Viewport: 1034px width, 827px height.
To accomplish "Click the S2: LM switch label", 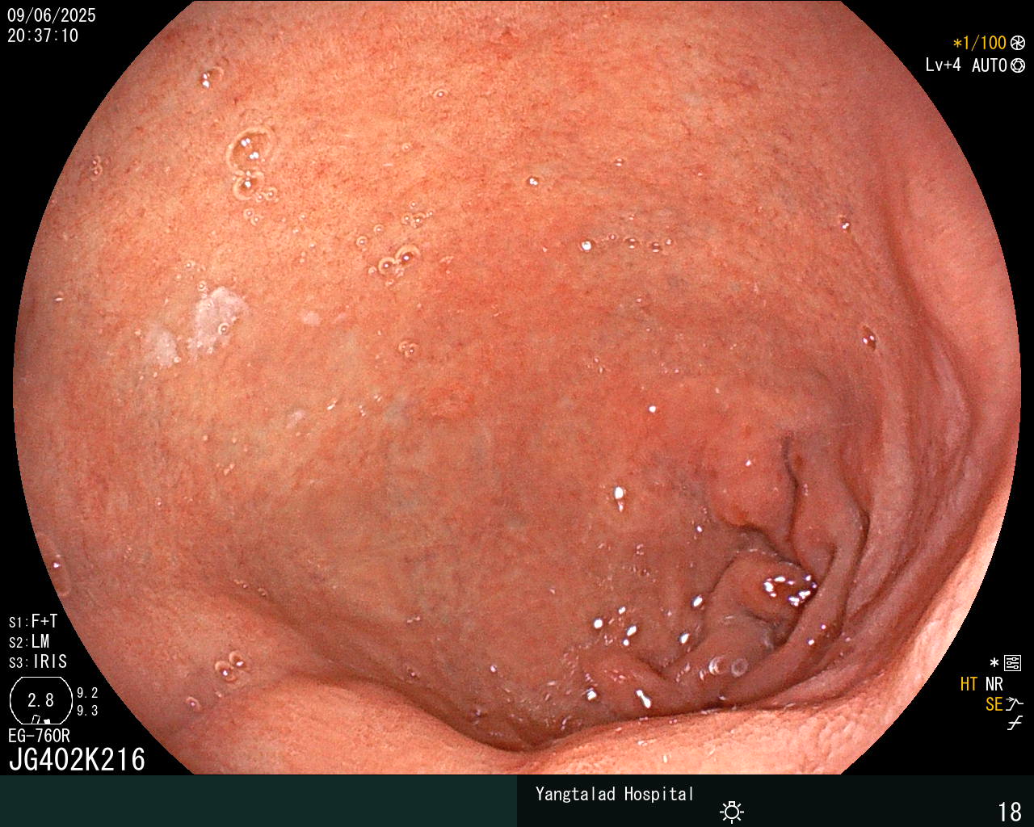I will click(x=29, y=642).
